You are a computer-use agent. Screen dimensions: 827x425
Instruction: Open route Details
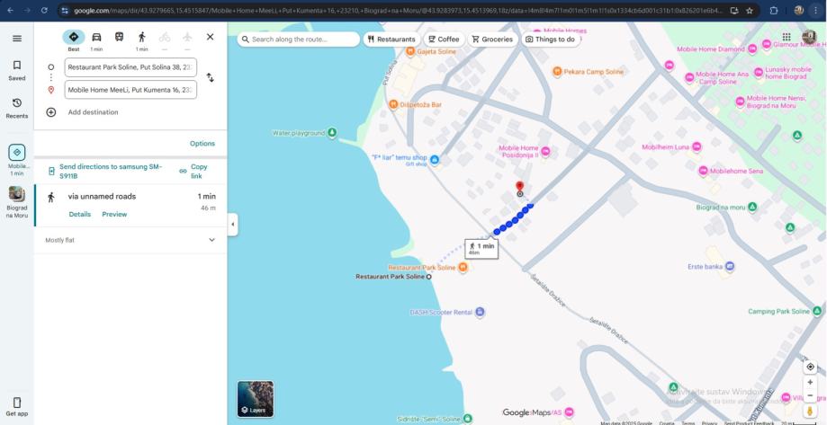point(80,215)
